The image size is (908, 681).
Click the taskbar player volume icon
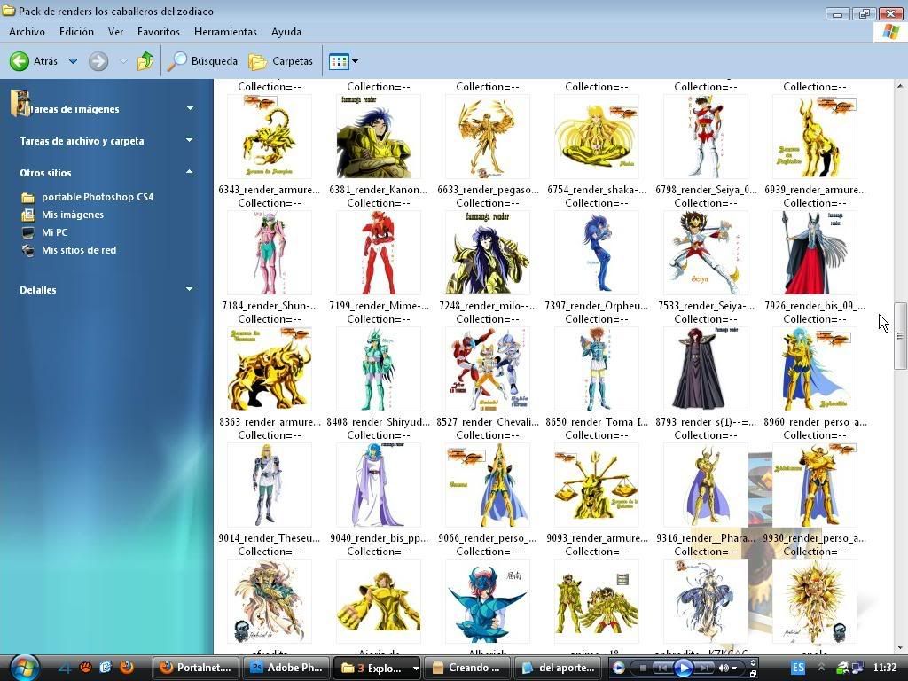tap(724, 669)
